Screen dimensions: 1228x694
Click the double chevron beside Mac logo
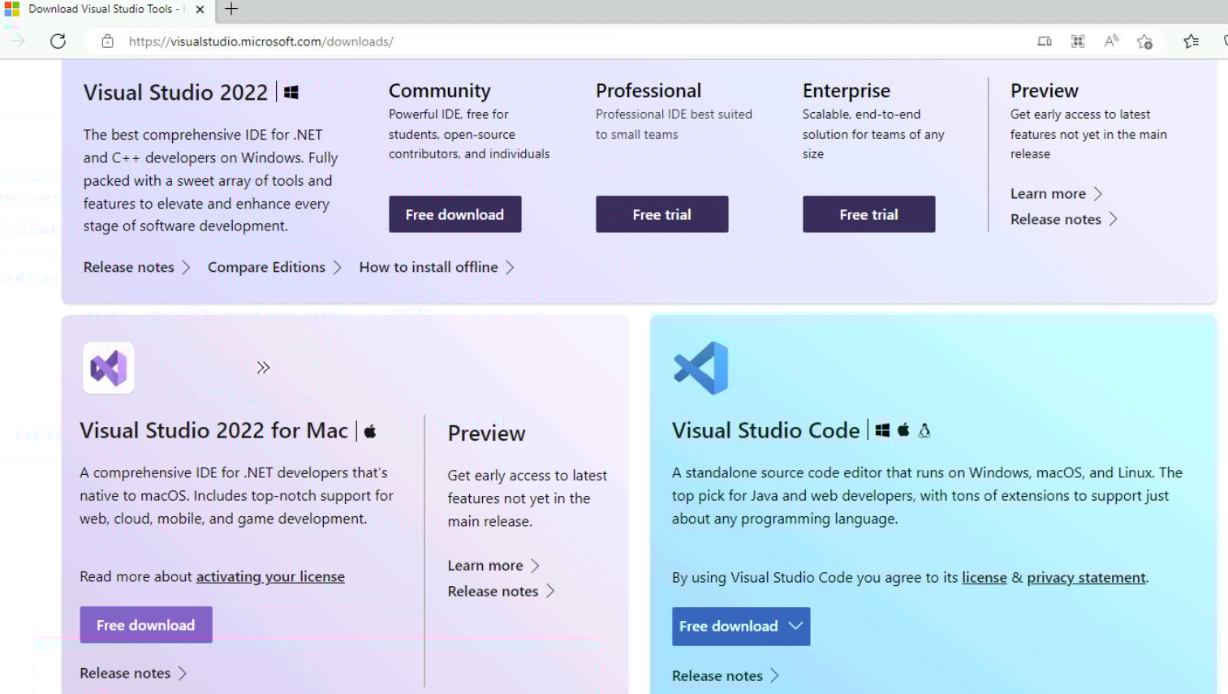pyautogui.click(x=263, y=368)
